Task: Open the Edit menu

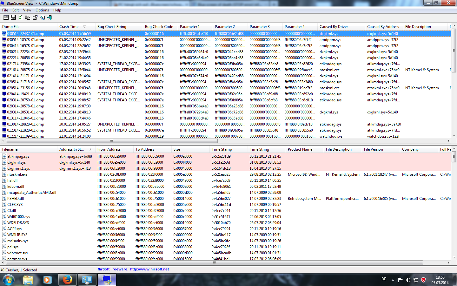Action: point(16,10)
